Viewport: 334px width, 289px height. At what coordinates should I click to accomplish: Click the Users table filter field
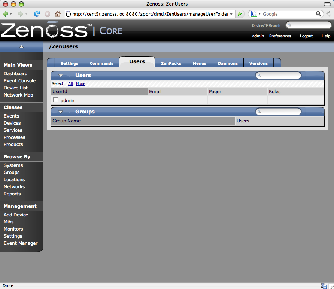coord(279,75)
